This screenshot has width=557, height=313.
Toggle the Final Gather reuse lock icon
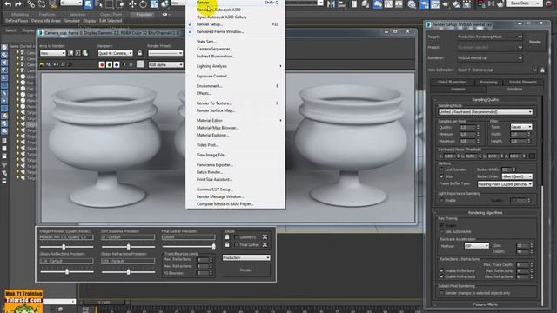click(227, 244)
